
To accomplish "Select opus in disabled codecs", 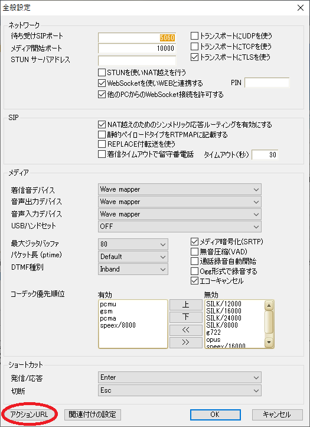I will pos(213,339).
